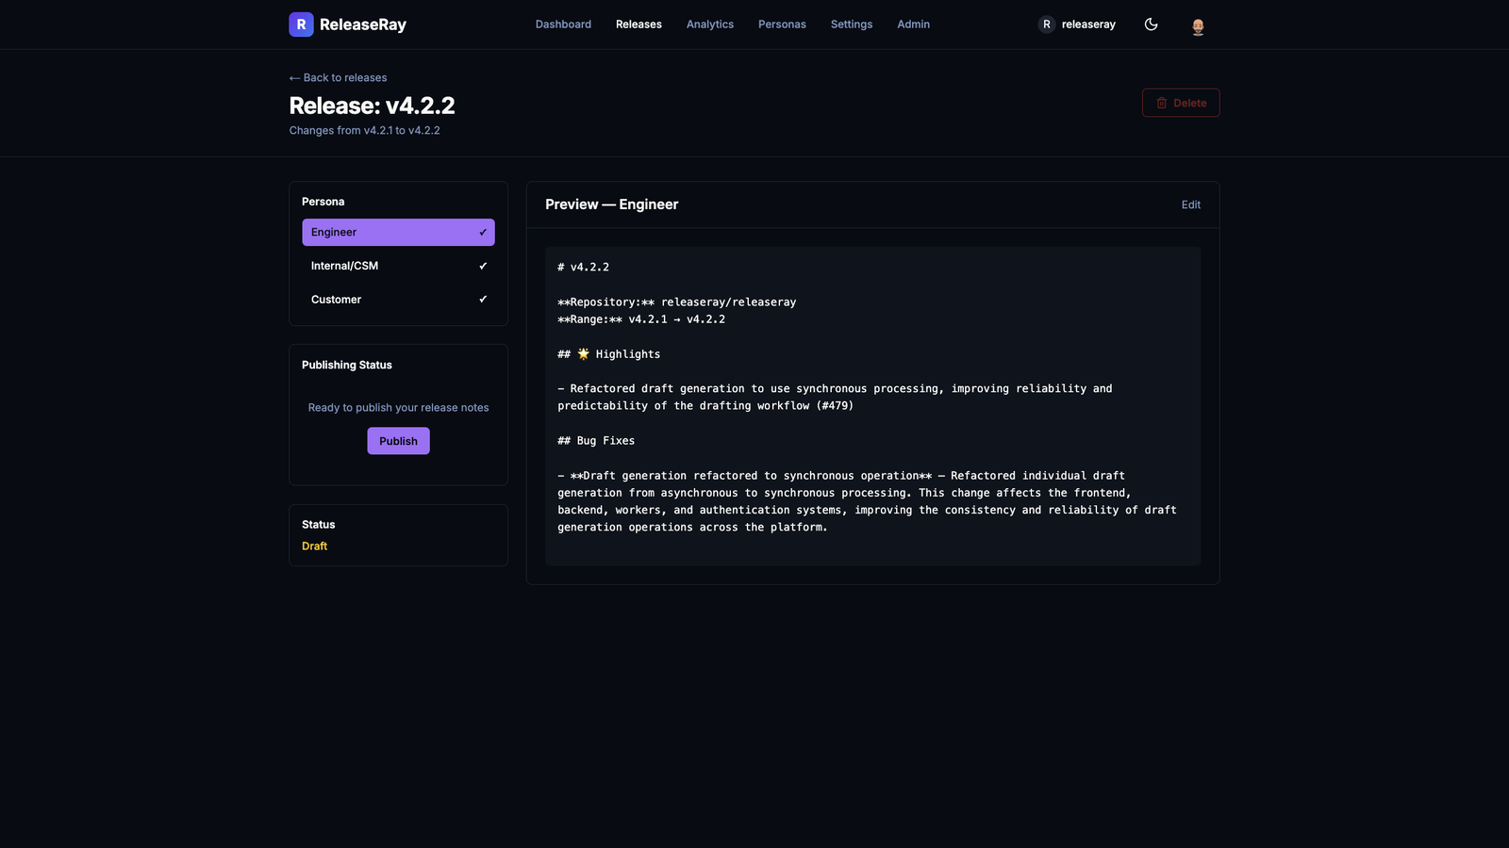
Task: Navigate to the Personas page
Action: 782,24
